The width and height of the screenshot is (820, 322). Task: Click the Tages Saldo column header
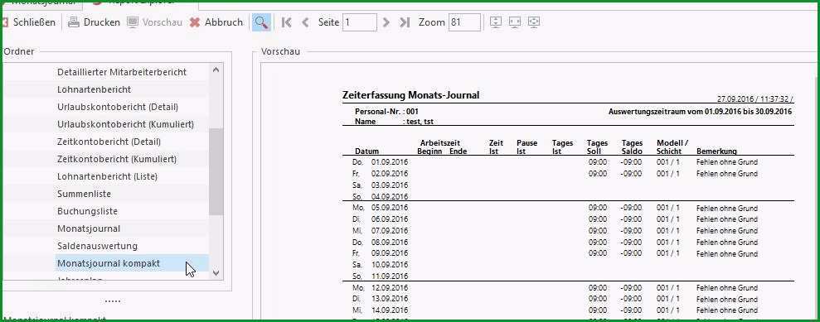633,147
